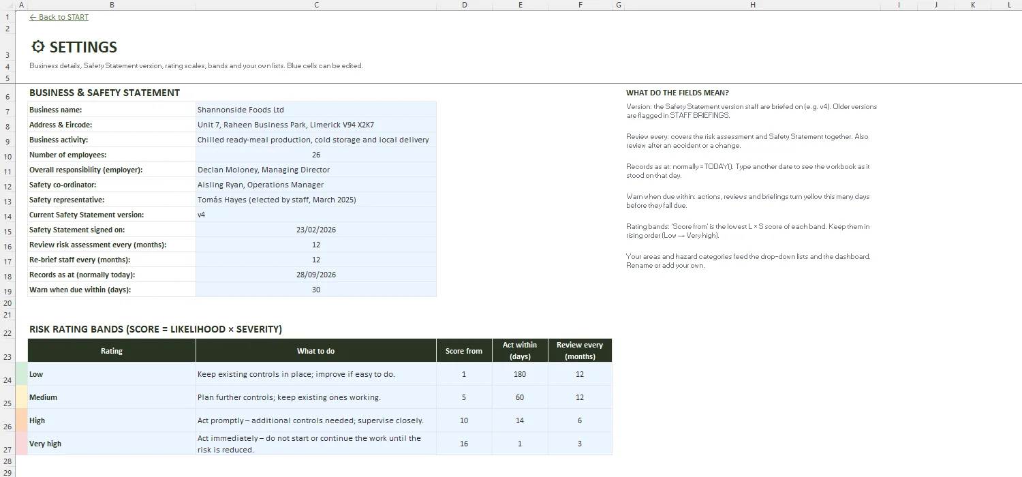Click the Medium band Review every value
Image resolution: width=1022 pixels, height=477 pixels.
pyautogui.click(x=580, y=397)
